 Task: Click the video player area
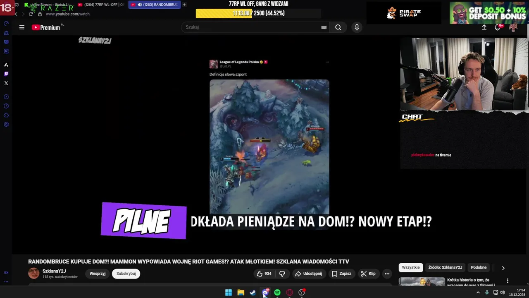(269, 145)
